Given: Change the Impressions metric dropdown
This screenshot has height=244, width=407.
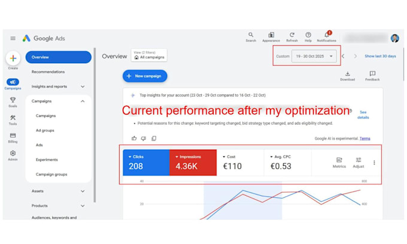Looking at the screenshot, I should 188,157.
